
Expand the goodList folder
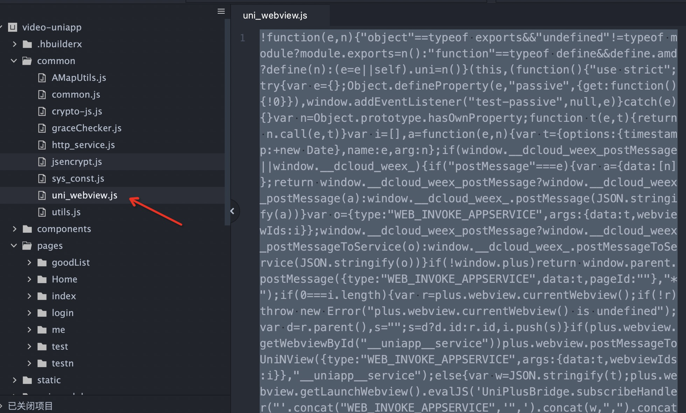click(x=29, y=262)
